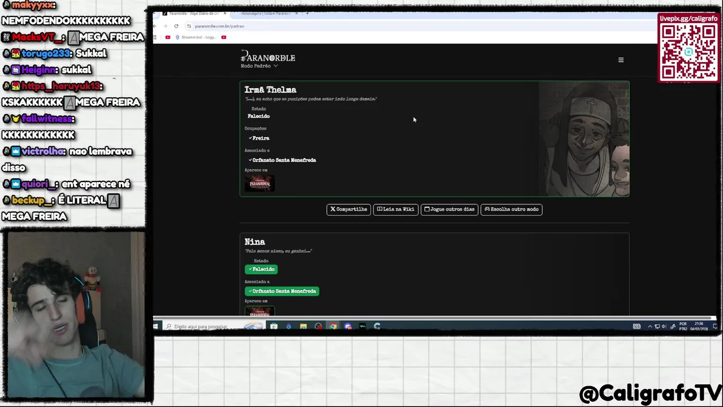This screenshot has width=723, height=407.
Task: Click the Nina name heading
Action: click(255, 241)
